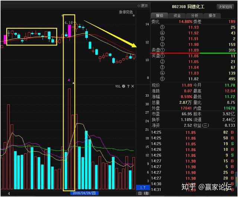
Task: Select the 14:26 trade row with 9 S
Action: 193,155
